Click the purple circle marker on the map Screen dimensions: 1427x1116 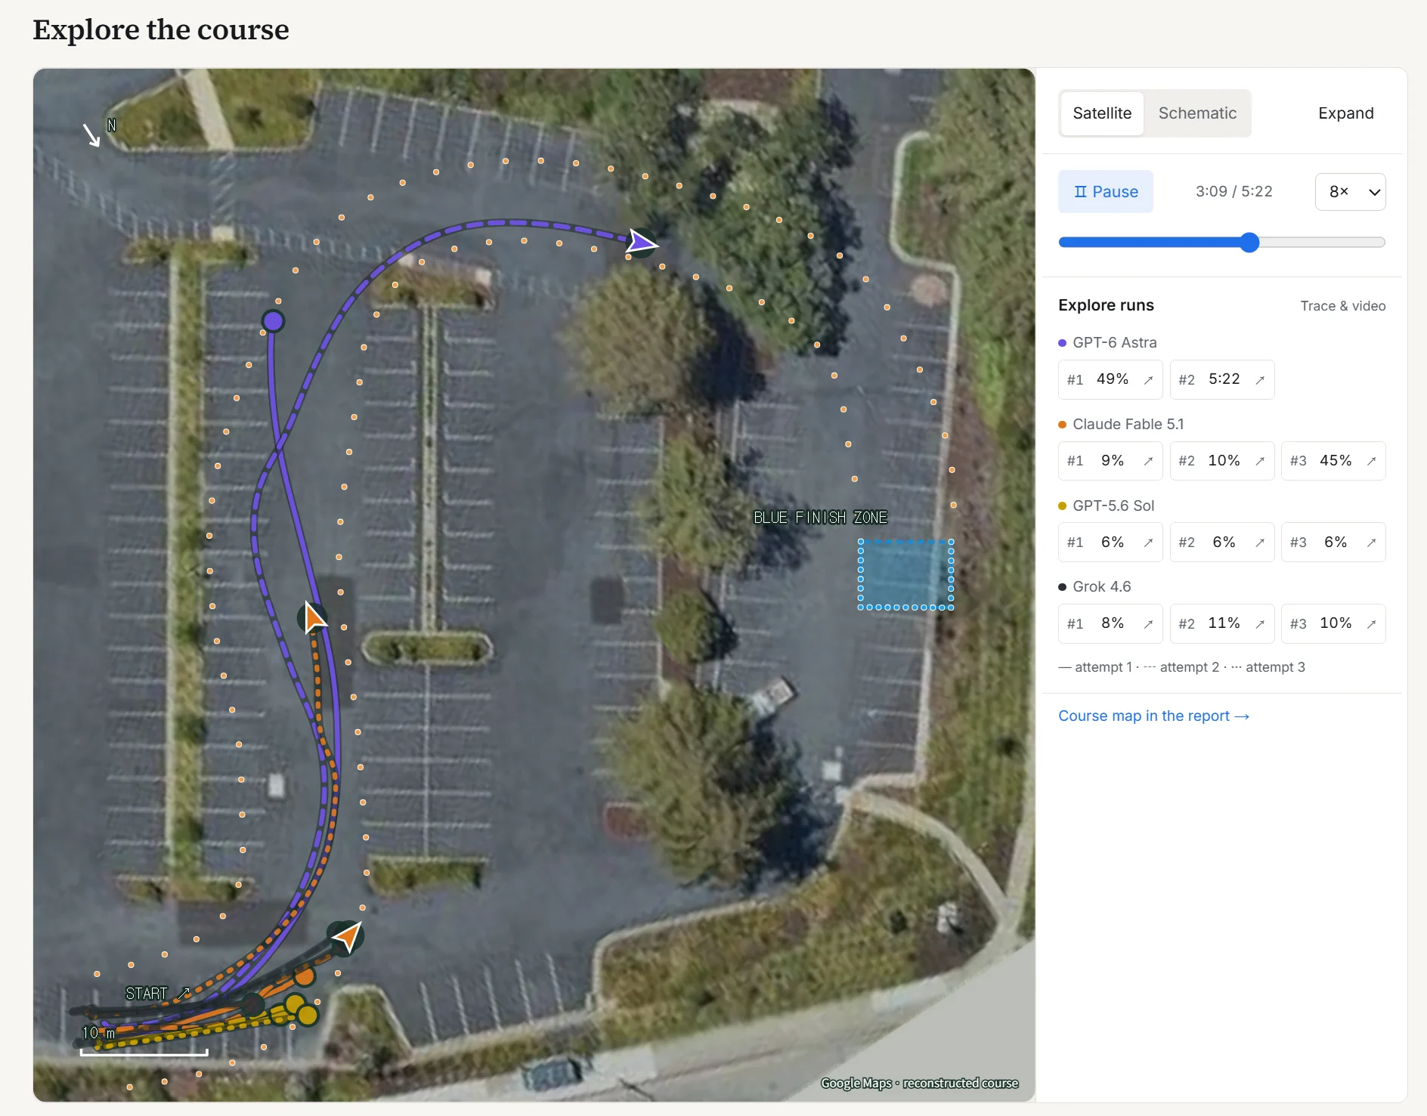coord(273,321)
